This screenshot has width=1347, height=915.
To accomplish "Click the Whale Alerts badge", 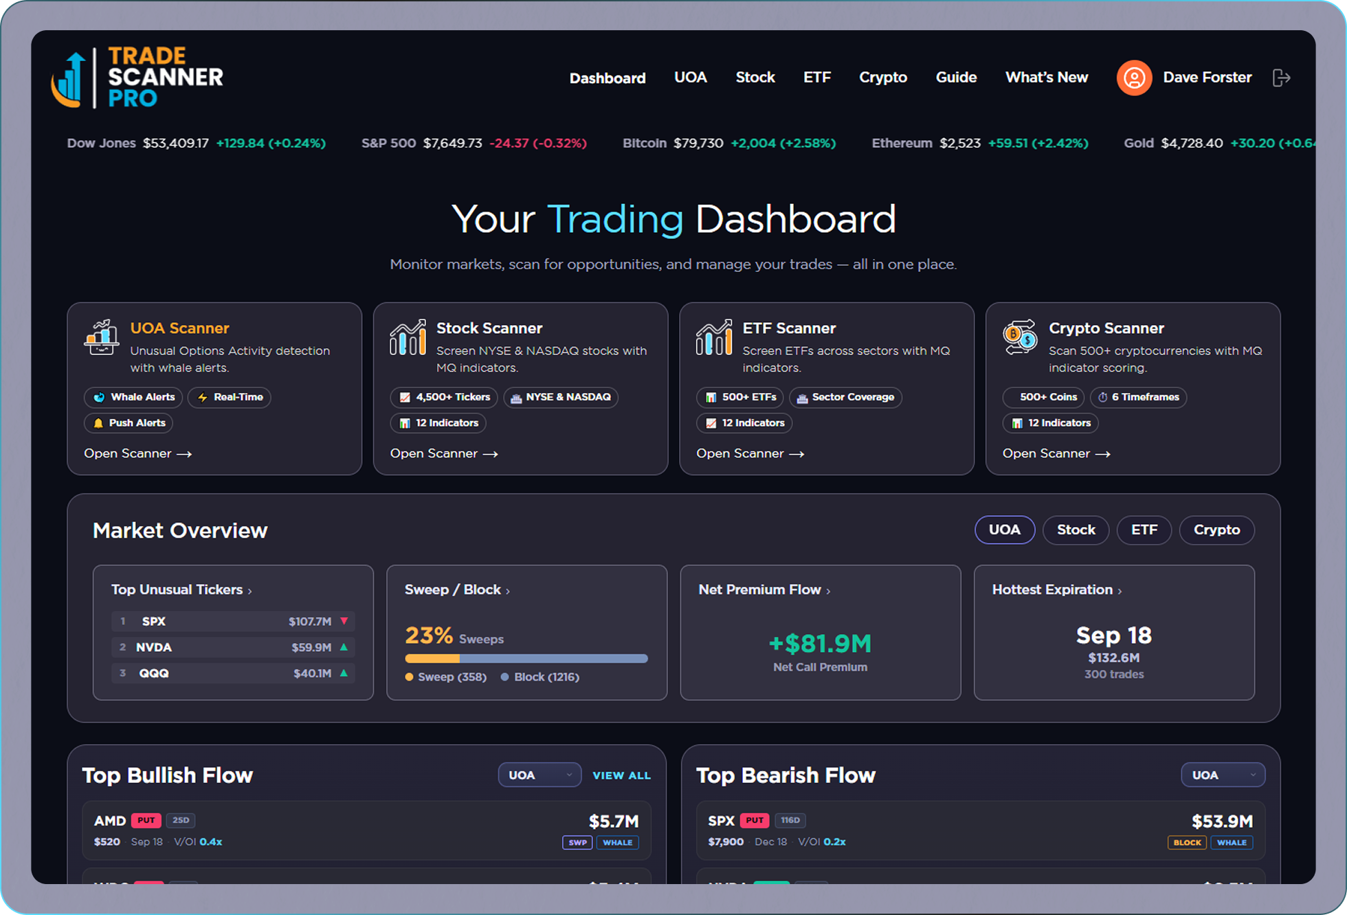I will tap(133, 397).
